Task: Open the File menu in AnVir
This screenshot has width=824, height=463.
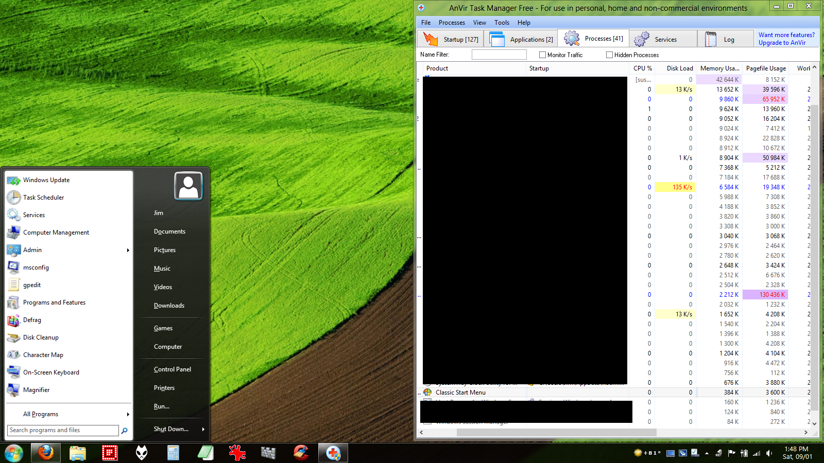Action: pos(426,23)
